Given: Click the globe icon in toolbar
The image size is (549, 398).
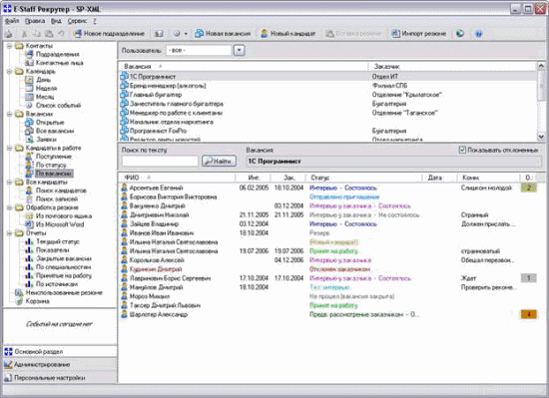Looking at the screenshot, I should 460,34.
